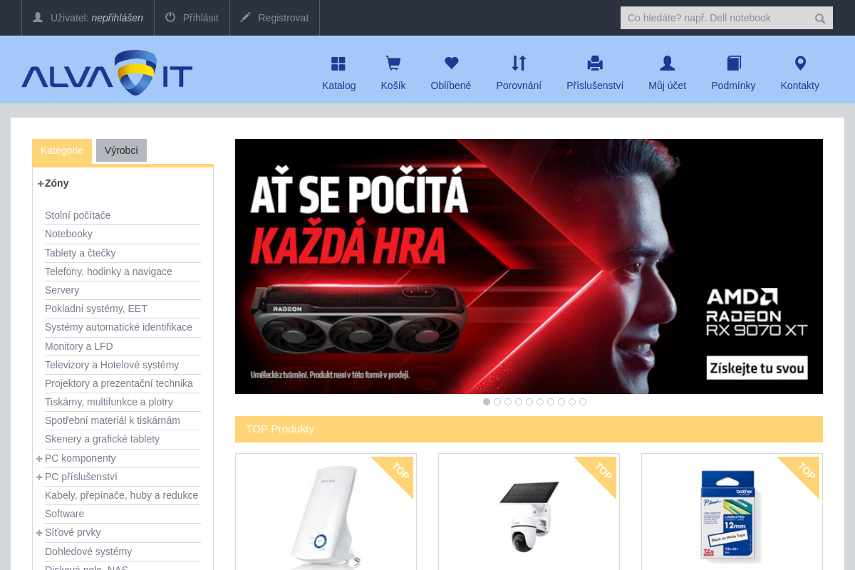Screen dimensions: 855x570
Task: Expand the PC komponenty category
Action: pos(40,458)
